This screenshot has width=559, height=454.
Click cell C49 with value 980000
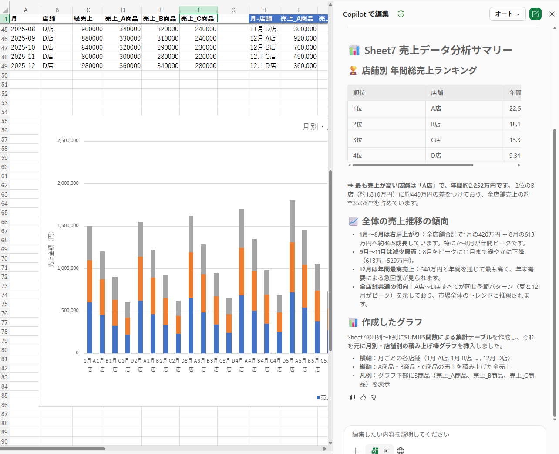[x=88, y=66]
